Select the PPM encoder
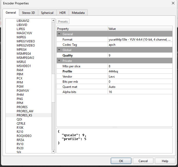This screenshot has height=167, width=178. [20, 103]
